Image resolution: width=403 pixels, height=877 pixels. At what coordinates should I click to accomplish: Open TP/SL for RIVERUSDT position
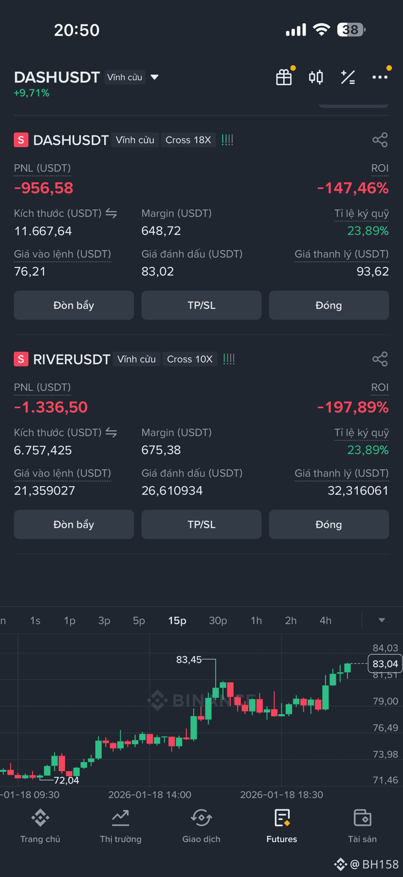click(201, 525)
